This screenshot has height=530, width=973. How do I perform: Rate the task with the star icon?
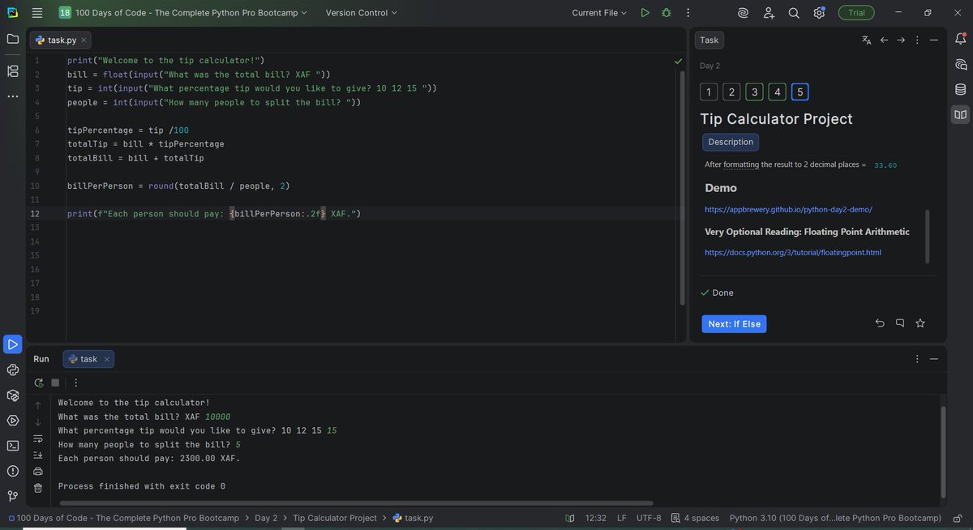[920, 323]
